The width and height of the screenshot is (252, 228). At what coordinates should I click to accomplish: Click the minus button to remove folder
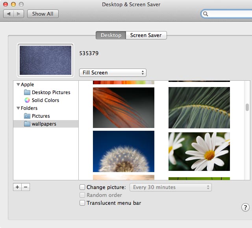pyautogui.click(x=26, y=187)
